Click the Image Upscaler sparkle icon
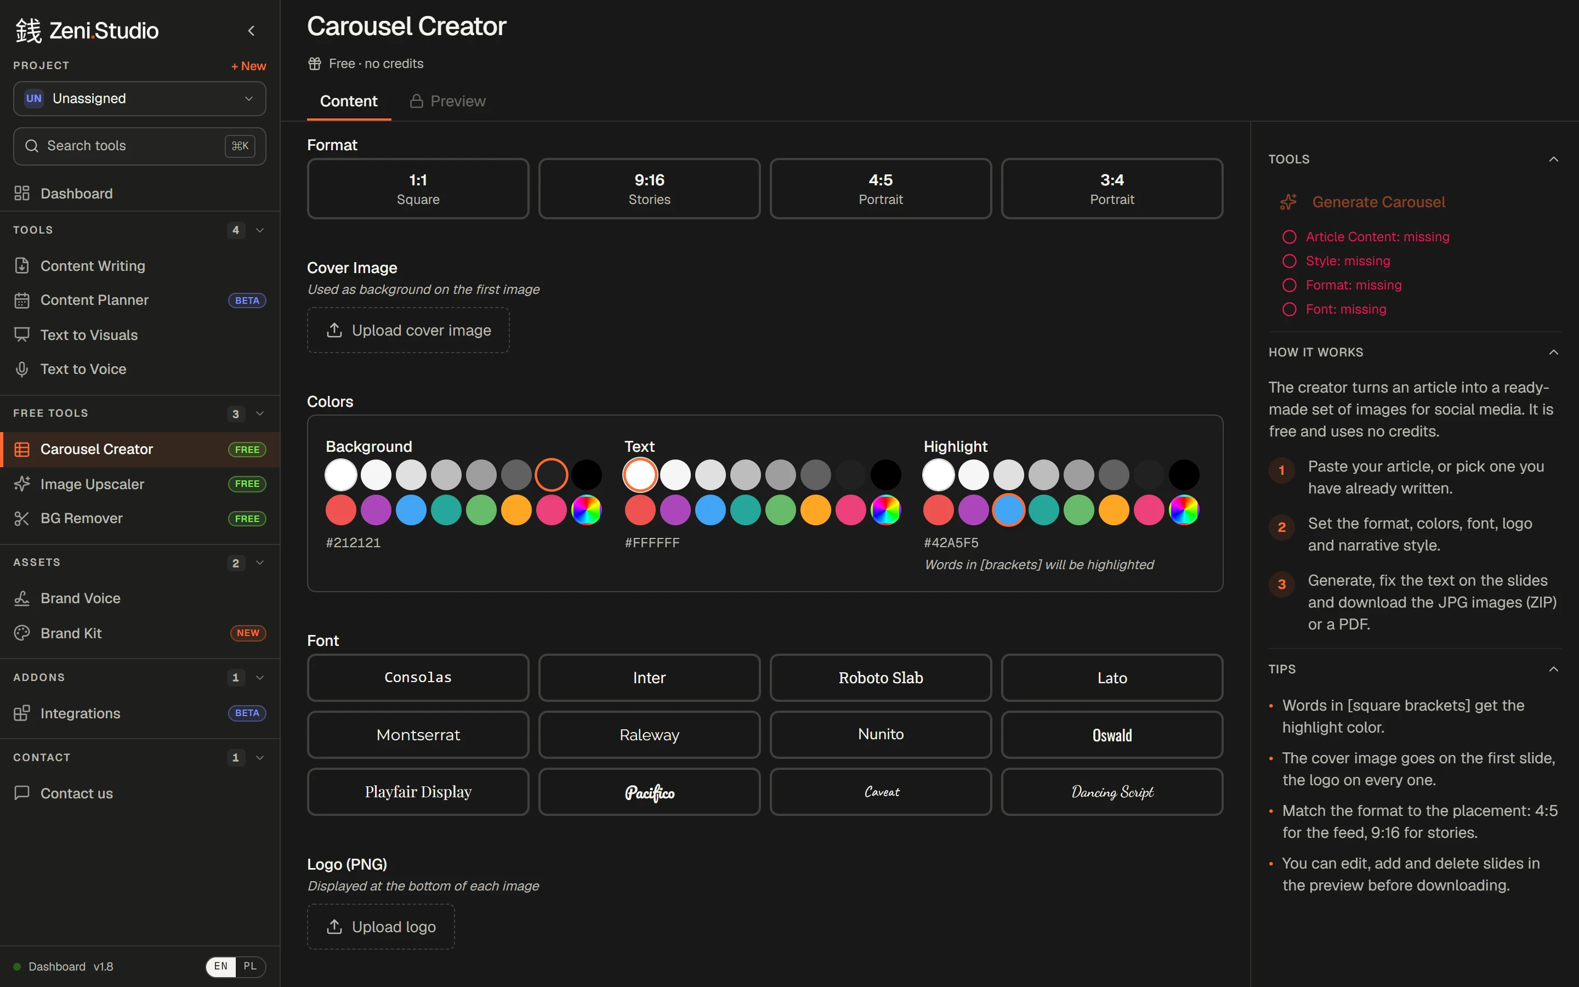The image size is (1579, 987). [x=22, y=484]
